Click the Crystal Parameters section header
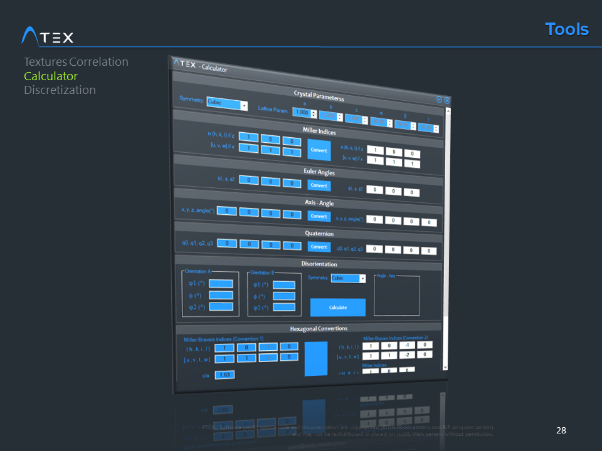The image size is (602, 451). [x=319, y=95]
